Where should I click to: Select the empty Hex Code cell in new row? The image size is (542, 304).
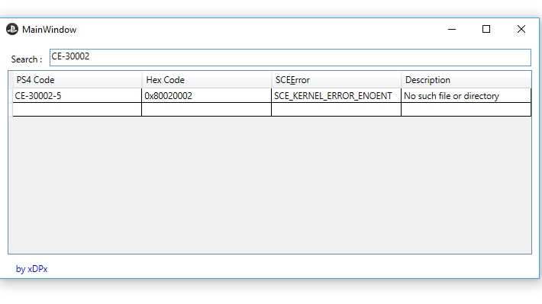(207, 110)
